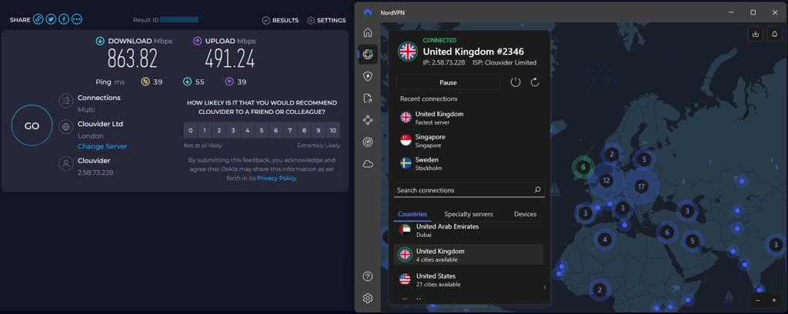Click the Change Server link
Image resolution: width=788 pixels, height=314 pixels.
[x=102, y=146]
